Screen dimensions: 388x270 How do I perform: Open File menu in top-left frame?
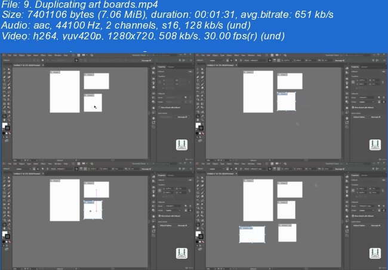(x=10, y=55)
